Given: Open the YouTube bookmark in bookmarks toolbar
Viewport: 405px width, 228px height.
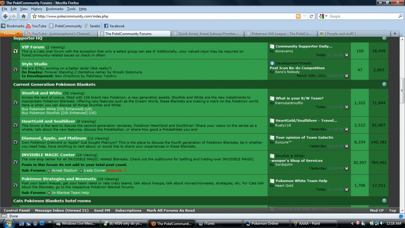Looking at the screenshot, I should pos(36,26).
